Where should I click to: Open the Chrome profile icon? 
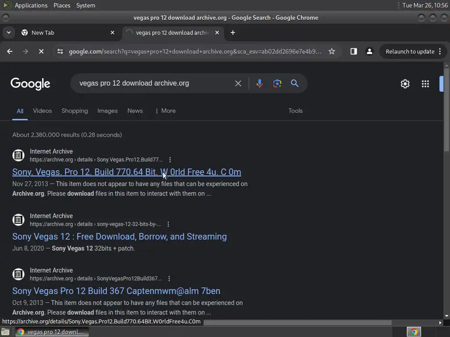pos(369,51)
